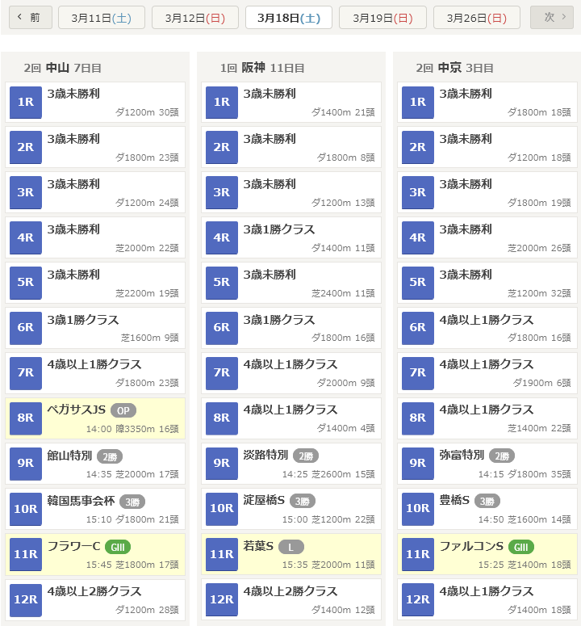Open Nakayama 5R 3歳未勝利 row
The image size is (581, 626).
point(95,283)
